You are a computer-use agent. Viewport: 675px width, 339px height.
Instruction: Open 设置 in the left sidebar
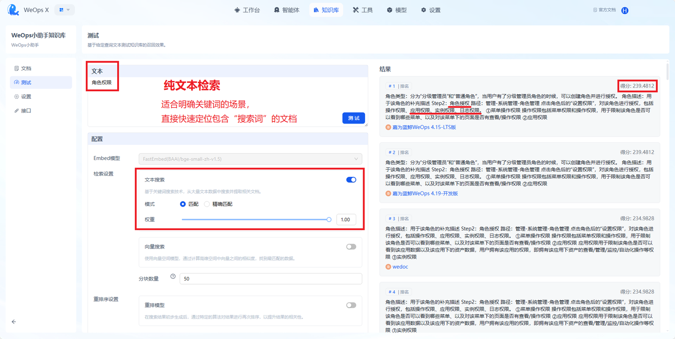[41, 96]
